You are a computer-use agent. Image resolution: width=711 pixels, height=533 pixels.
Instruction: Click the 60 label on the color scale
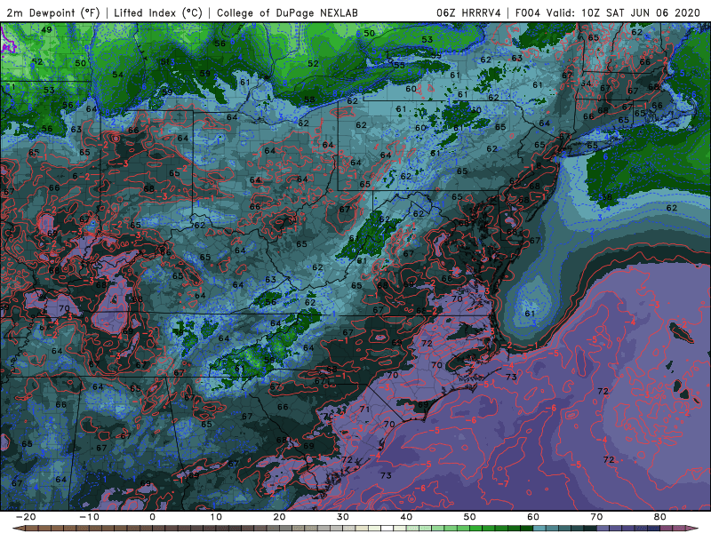[x=533, y=517]
